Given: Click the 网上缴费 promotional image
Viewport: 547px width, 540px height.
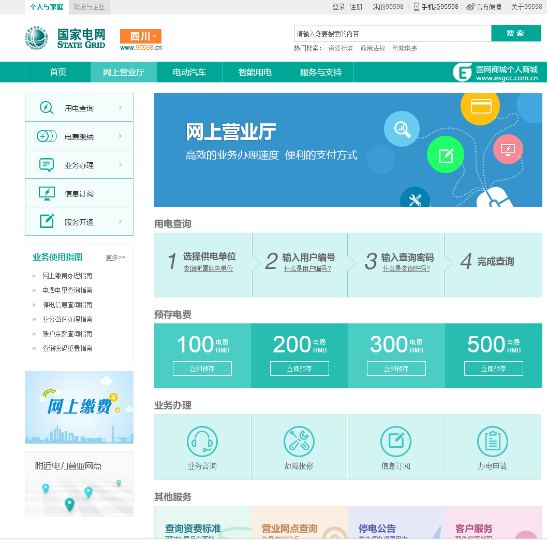Looking at the screenshot, I should (79, 407).
